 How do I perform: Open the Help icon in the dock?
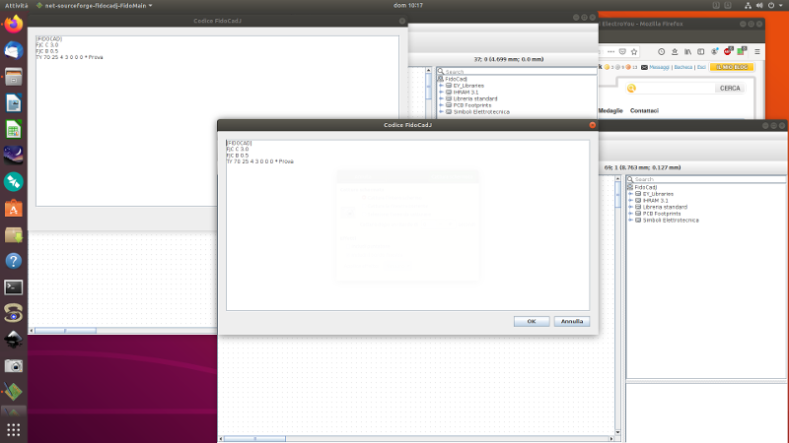[14, 261]
